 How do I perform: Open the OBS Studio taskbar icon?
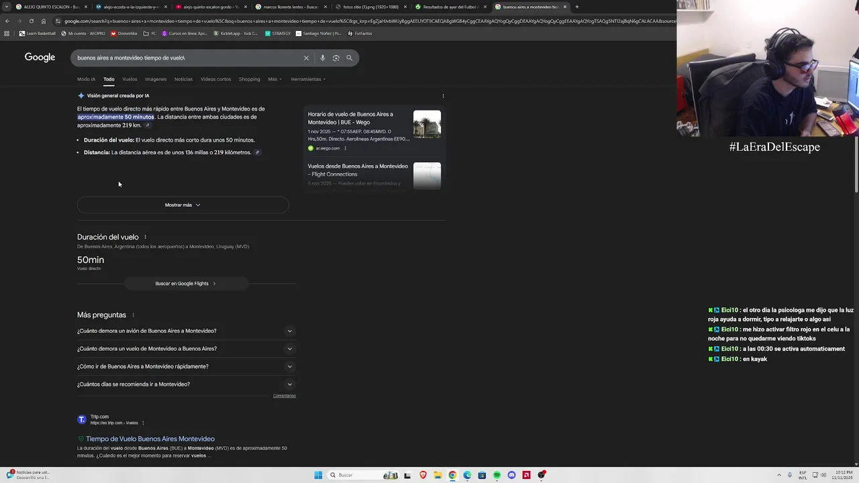coord(541,475)
